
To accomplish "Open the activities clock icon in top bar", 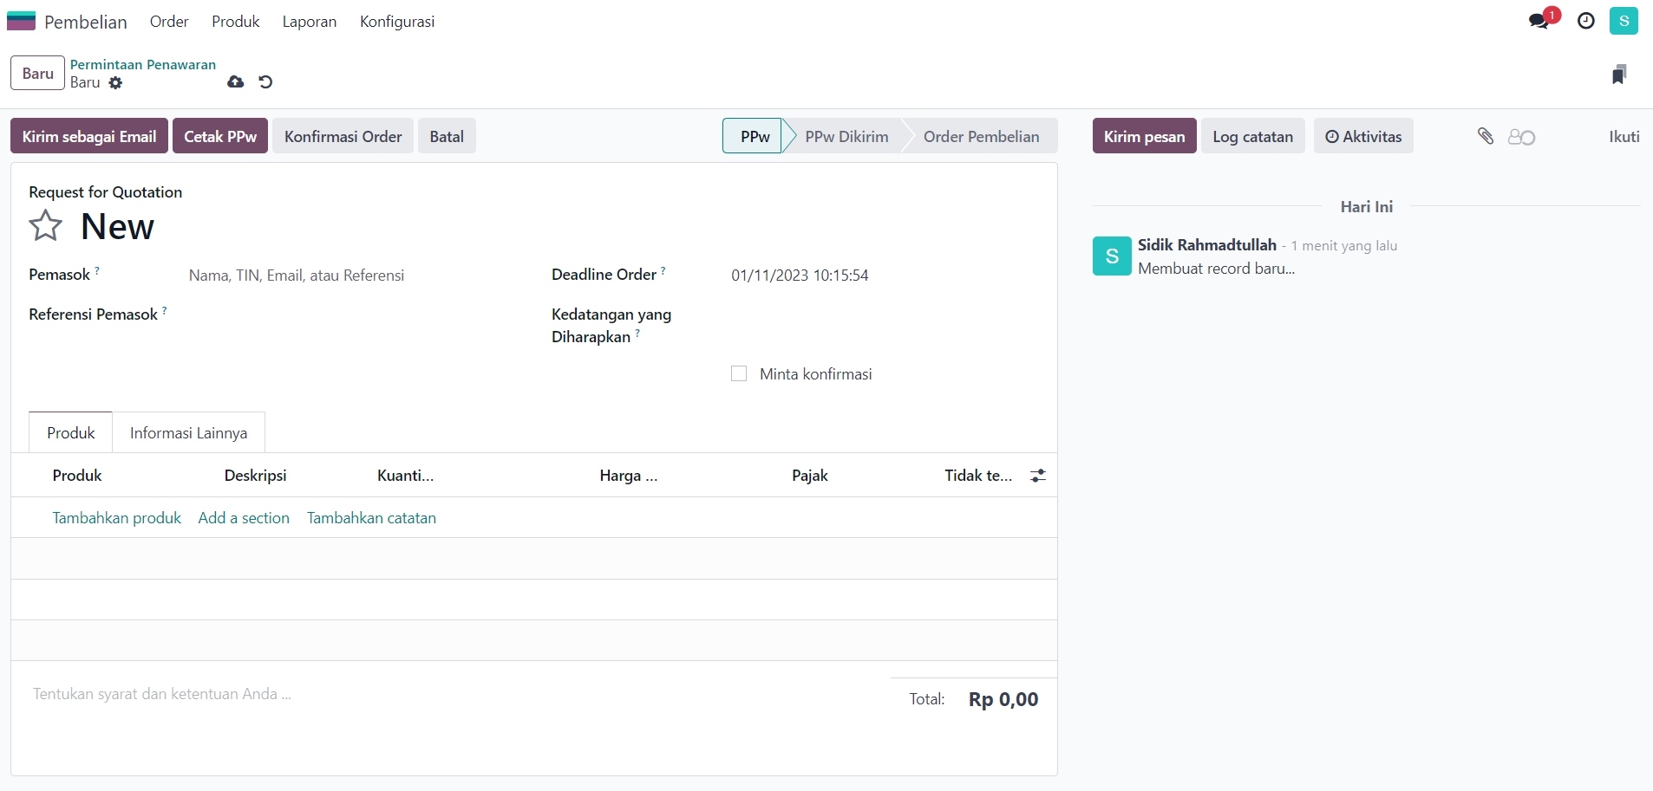I will (1585, 21).
